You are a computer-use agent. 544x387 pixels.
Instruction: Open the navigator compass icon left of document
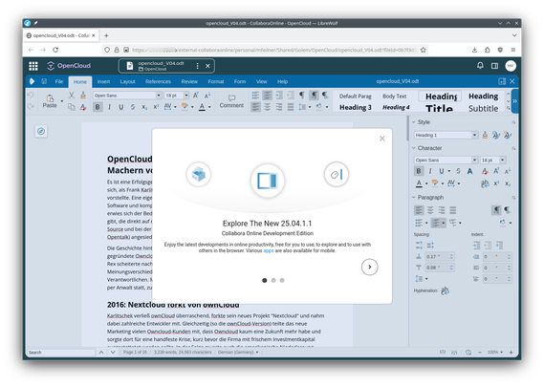41,131
